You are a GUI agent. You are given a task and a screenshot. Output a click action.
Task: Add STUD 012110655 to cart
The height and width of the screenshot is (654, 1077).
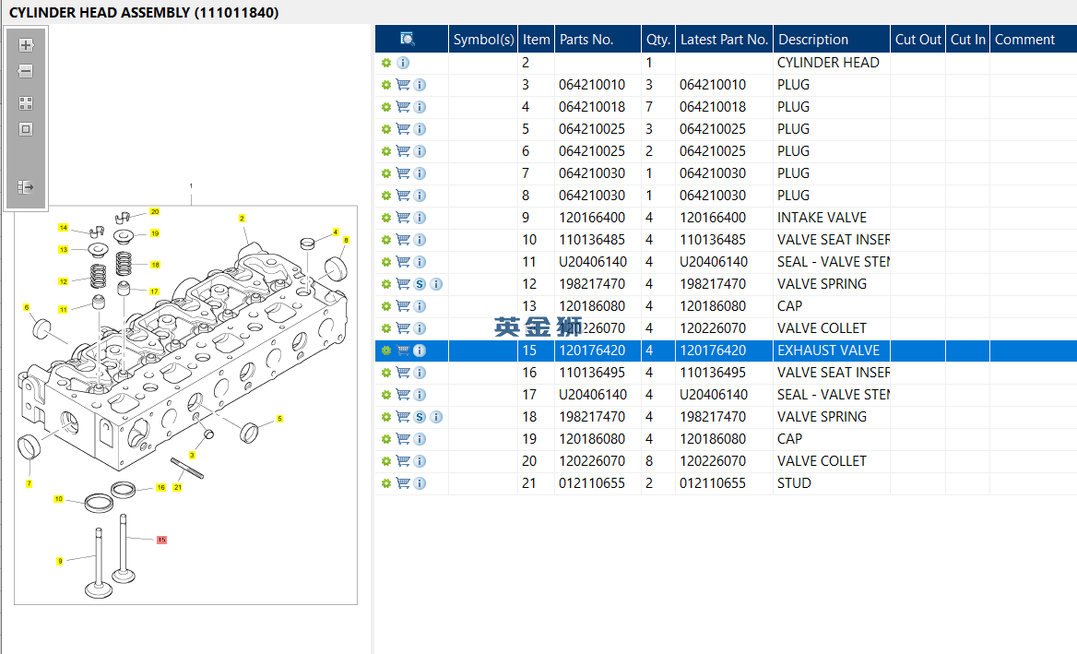point(403,483)
